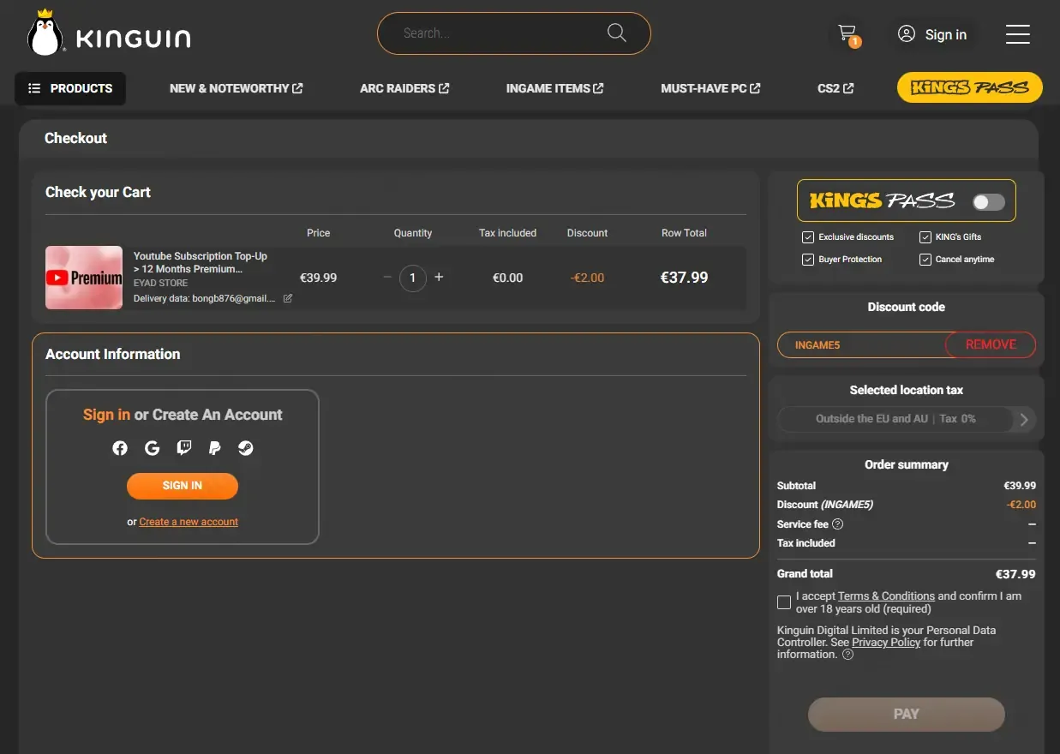1060x754 pixels.
Task: Click the orange SIGN IN button
Action: click(x=183, y=486)
